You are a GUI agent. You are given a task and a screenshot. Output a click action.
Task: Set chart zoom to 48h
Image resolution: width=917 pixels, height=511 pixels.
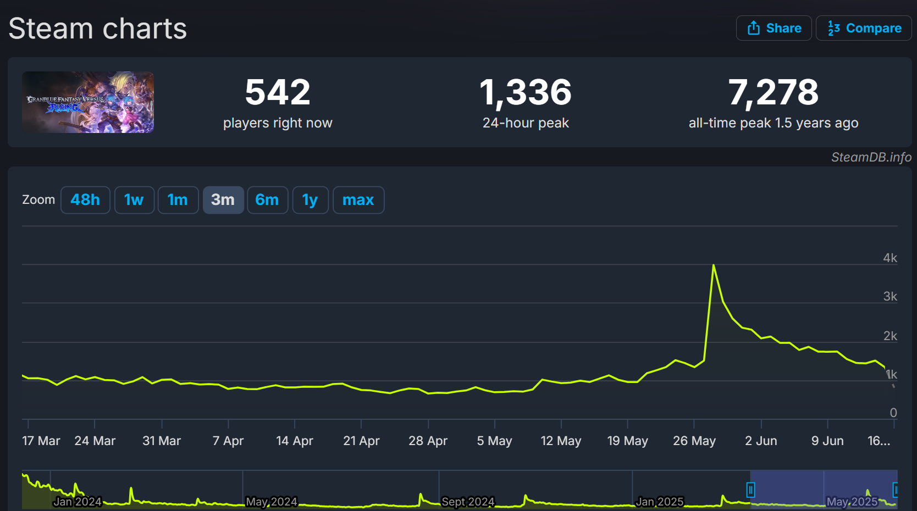point(85,200)
